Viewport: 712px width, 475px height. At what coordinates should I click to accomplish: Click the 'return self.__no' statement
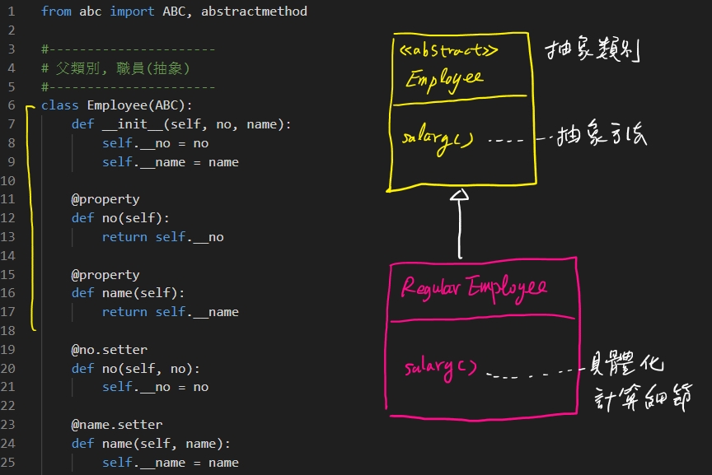[x=162, y=237]
